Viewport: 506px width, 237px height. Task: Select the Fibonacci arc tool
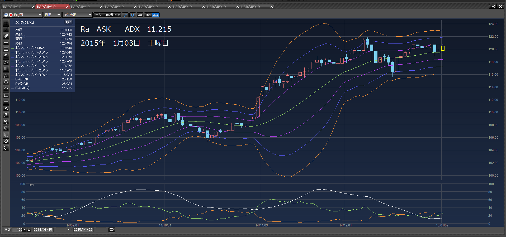(6, 56)
